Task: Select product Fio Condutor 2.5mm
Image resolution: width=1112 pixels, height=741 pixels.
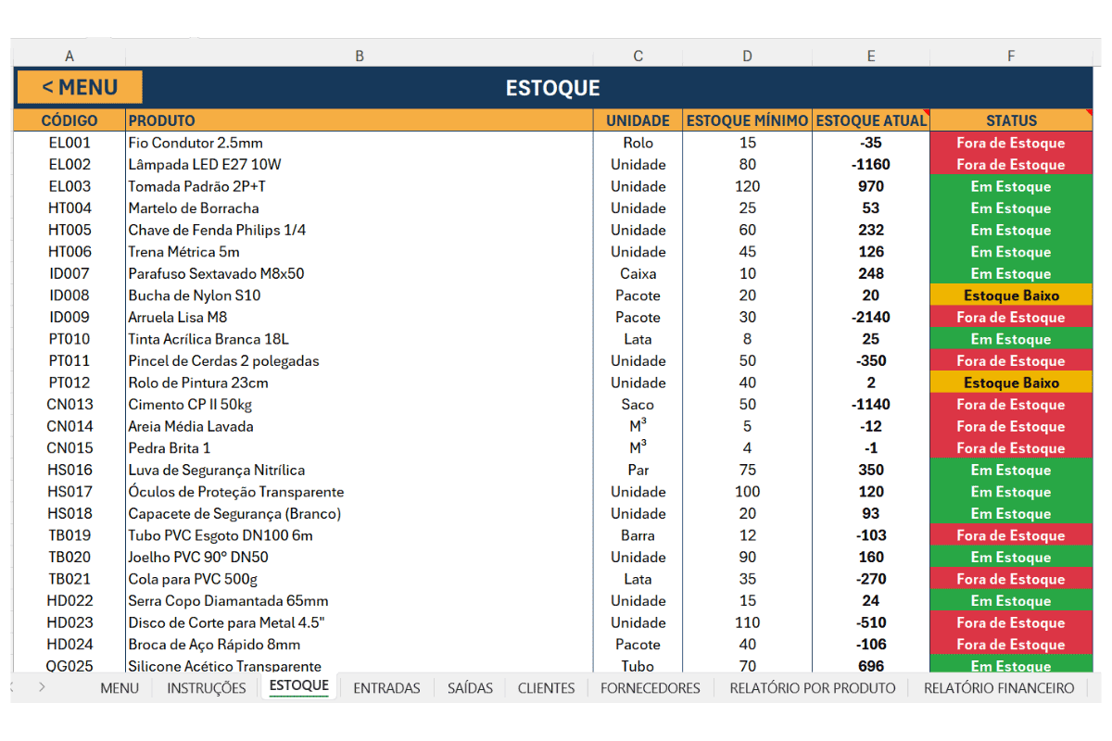Action: click(x=196, y=143)
